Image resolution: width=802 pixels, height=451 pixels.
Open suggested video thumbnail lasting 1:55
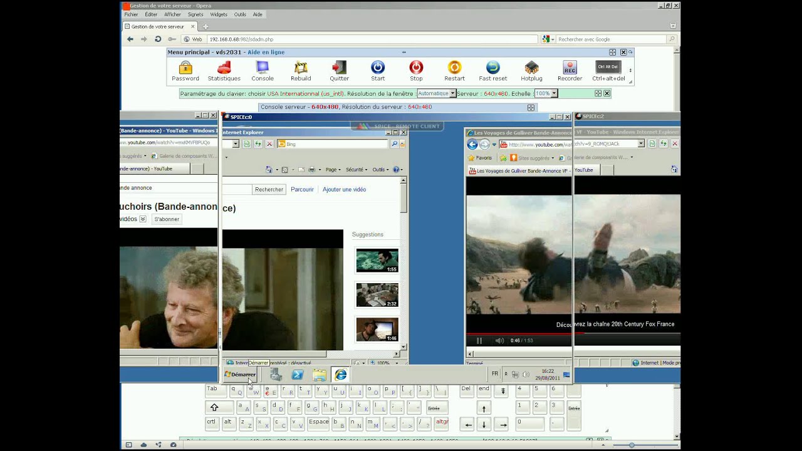pos(377,261)
